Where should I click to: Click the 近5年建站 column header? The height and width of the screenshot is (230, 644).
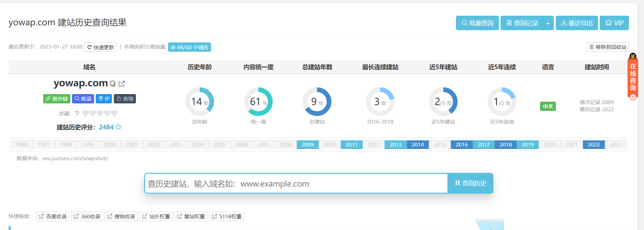coord(443,67)
